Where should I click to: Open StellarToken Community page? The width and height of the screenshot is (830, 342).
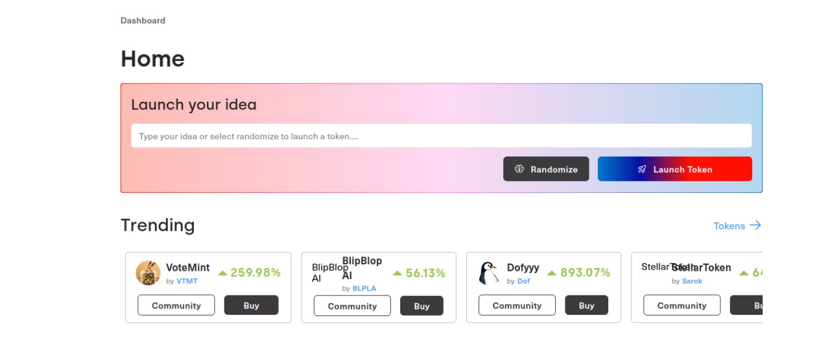pos(682,306)
